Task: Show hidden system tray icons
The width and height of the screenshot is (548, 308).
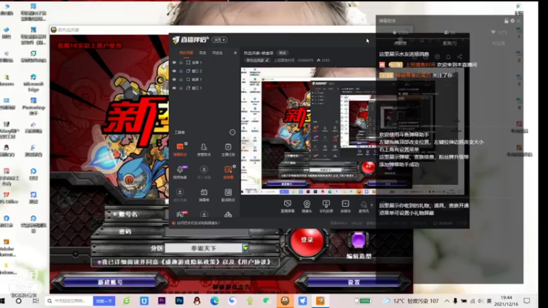Action: pos(447,300)
